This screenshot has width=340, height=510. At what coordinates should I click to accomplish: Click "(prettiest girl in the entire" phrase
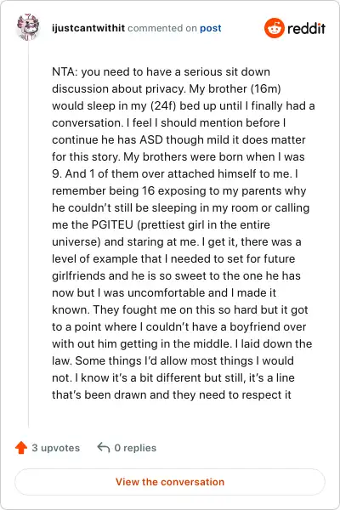(x=203, y=224)
